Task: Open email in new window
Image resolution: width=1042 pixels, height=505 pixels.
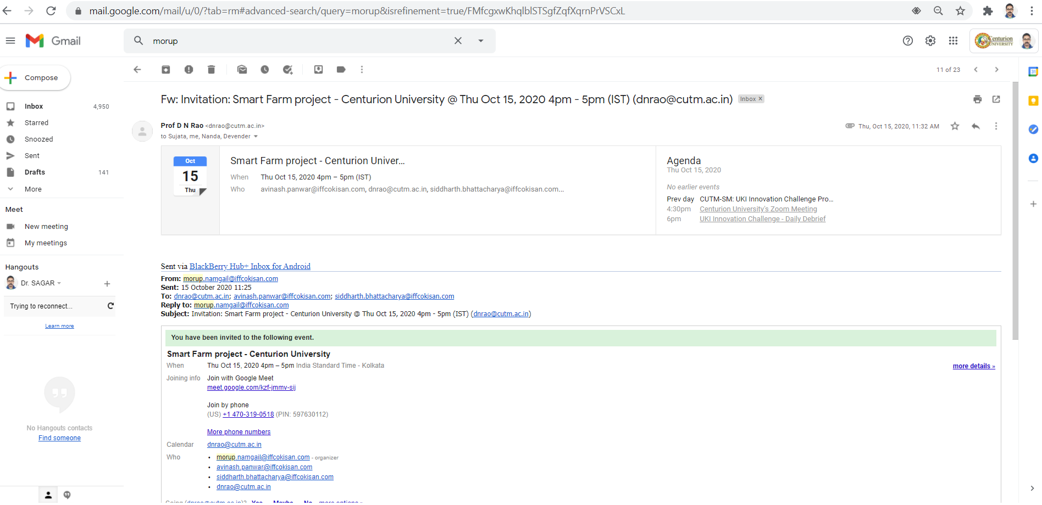Action: point(996,99)
